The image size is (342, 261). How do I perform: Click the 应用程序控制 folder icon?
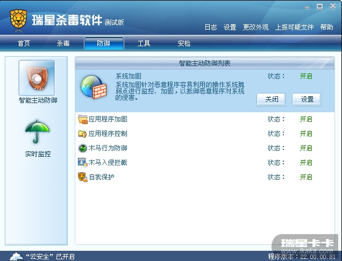coord(83,134)
